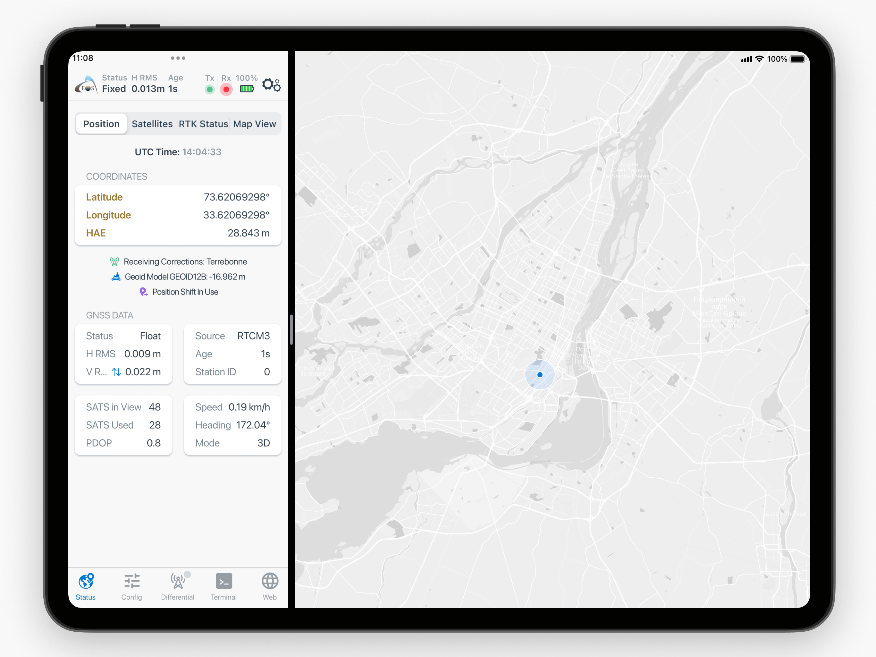
Task: Select the Status globe icon
Action: tap(86, 581)
